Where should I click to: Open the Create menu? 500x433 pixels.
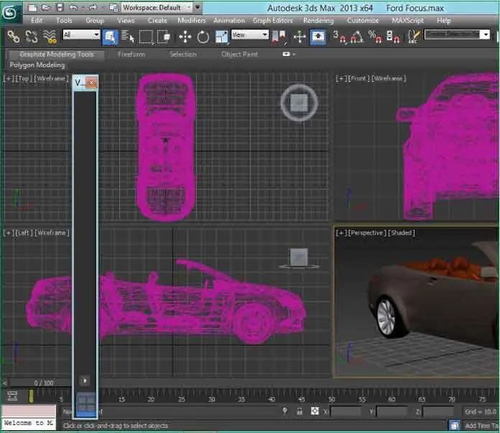[x=157, y=20]
